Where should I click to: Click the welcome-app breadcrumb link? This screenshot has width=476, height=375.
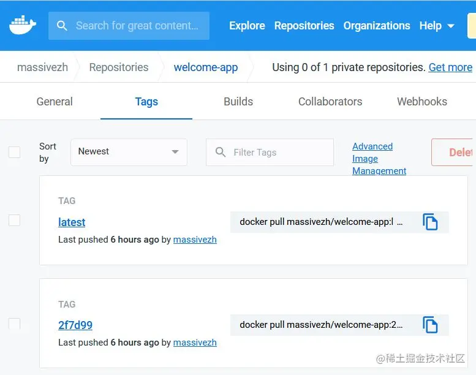[x=206, y=67]
